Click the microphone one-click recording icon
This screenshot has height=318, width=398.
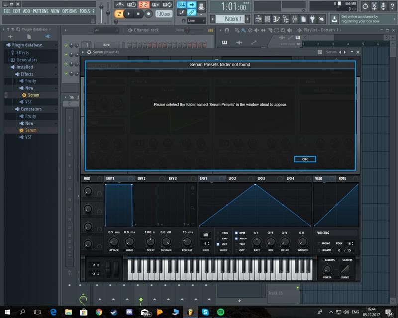pyautogui.click(x=383, y=6)
